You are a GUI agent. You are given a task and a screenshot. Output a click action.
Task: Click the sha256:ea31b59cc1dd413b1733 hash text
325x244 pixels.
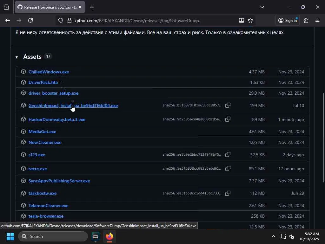[192, 193]
